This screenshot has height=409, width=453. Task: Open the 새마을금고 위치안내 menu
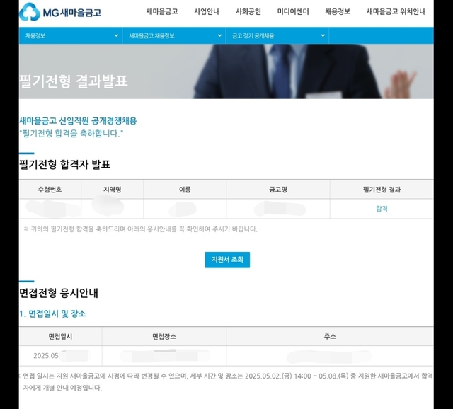(396, 11)
